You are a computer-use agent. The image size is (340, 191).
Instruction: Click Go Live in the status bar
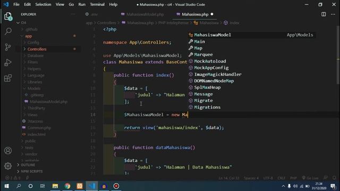pyautogui.click(x=310, y=178)
